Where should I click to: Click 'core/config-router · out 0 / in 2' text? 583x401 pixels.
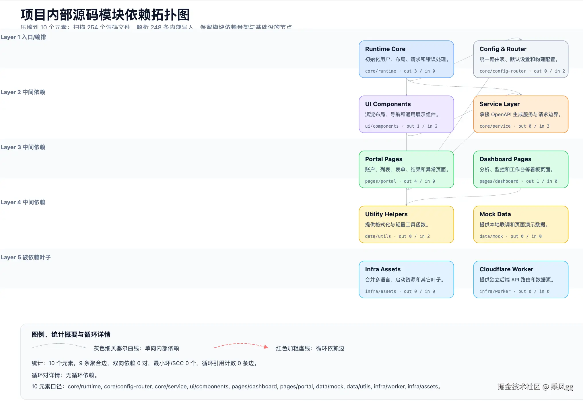(522, 71)
